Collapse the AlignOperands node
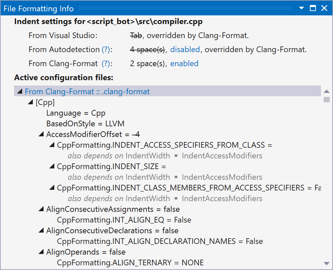This screenshot has width=333, height=270. 41,252
